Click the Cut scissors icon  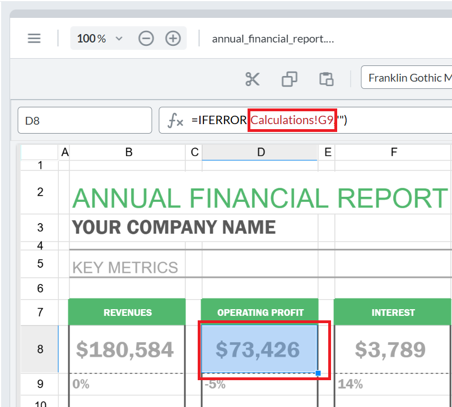pos(253,79)
